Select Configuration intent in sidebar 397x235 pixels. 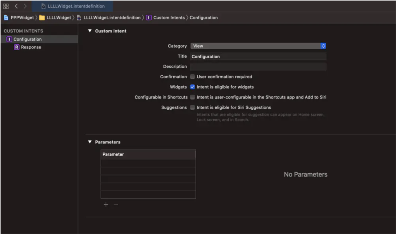pos(39,39)
